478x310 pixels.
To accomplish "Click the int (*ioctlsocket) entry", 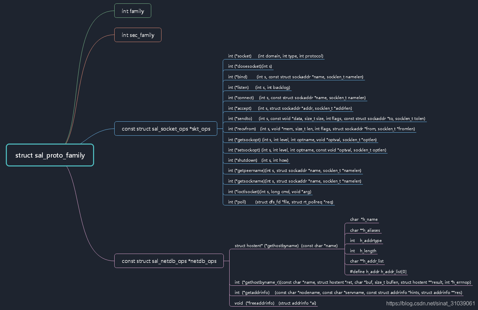I will click(x=270, y=192).
